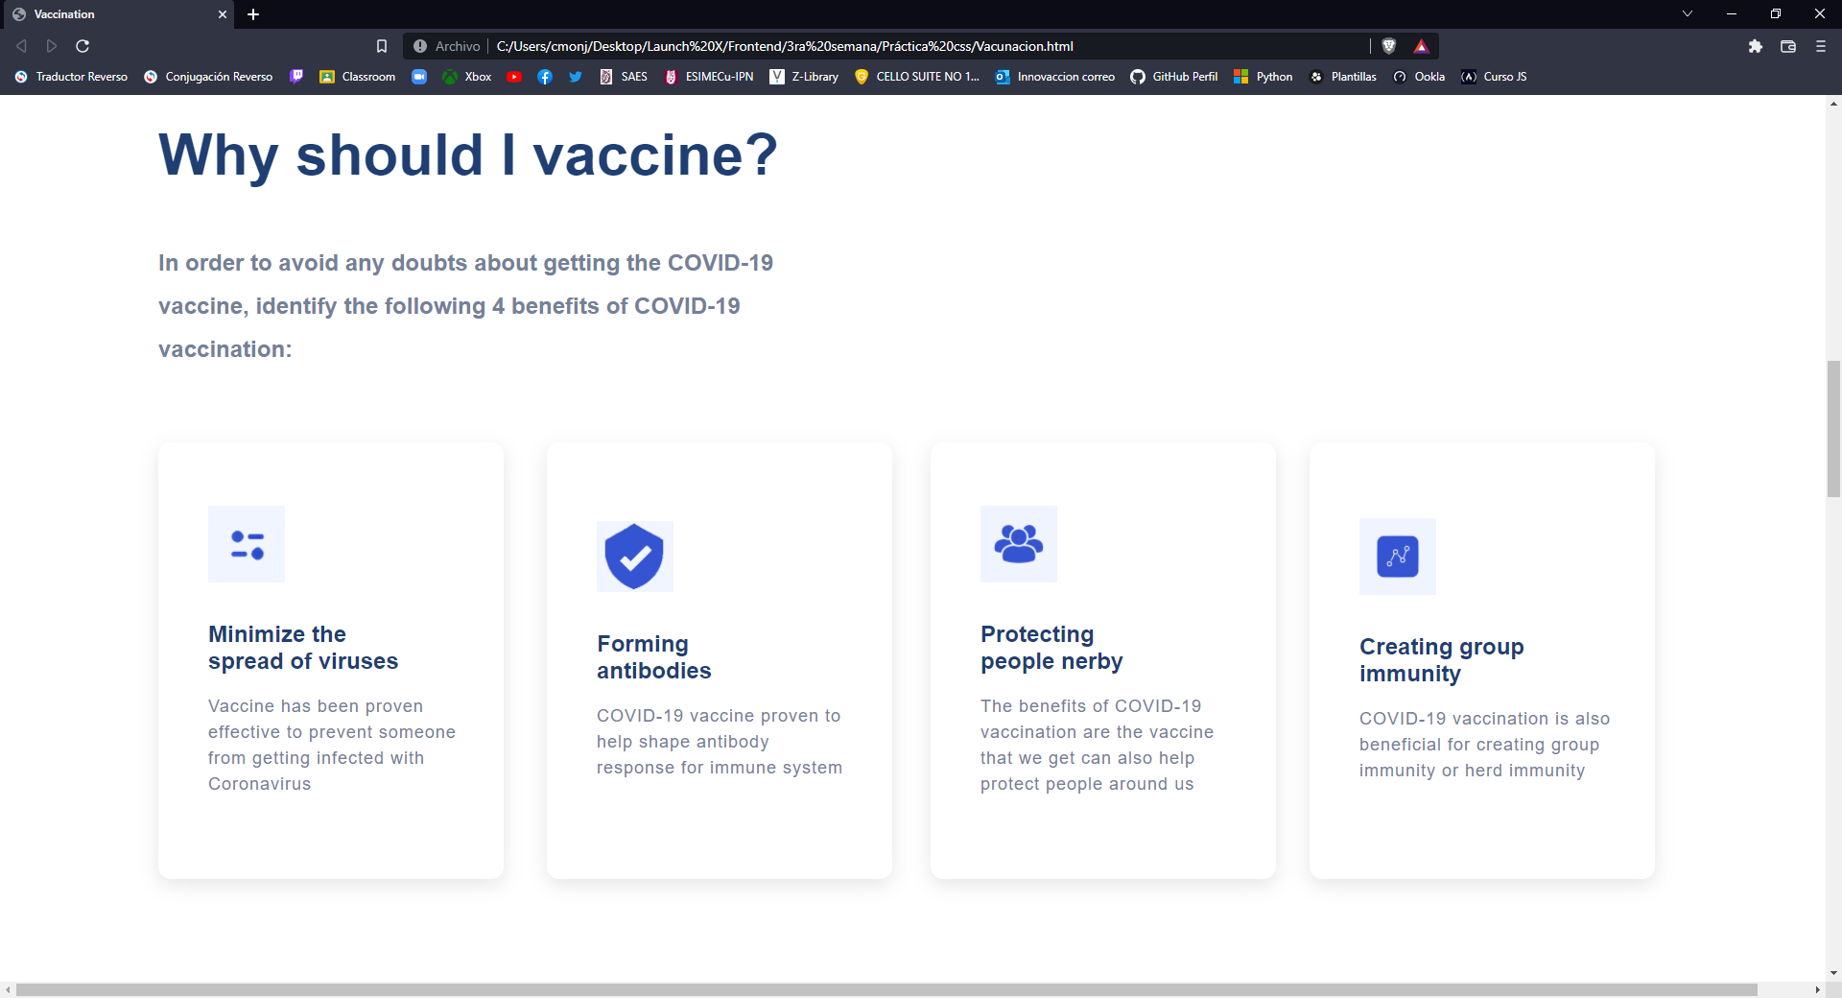Viewport: 1842px width, 998px height.
Task: Click the Creating group immunity title
Action: coord(1441,660)
